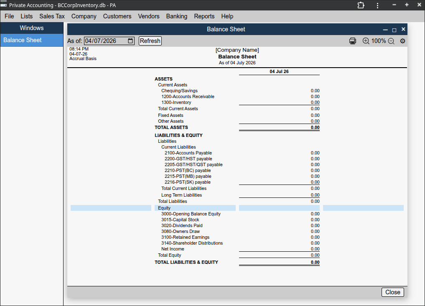Click the extensions puzzle icon in title bar
The width and height of the screenshot is (425, 306).
click(x=361, y=5)
